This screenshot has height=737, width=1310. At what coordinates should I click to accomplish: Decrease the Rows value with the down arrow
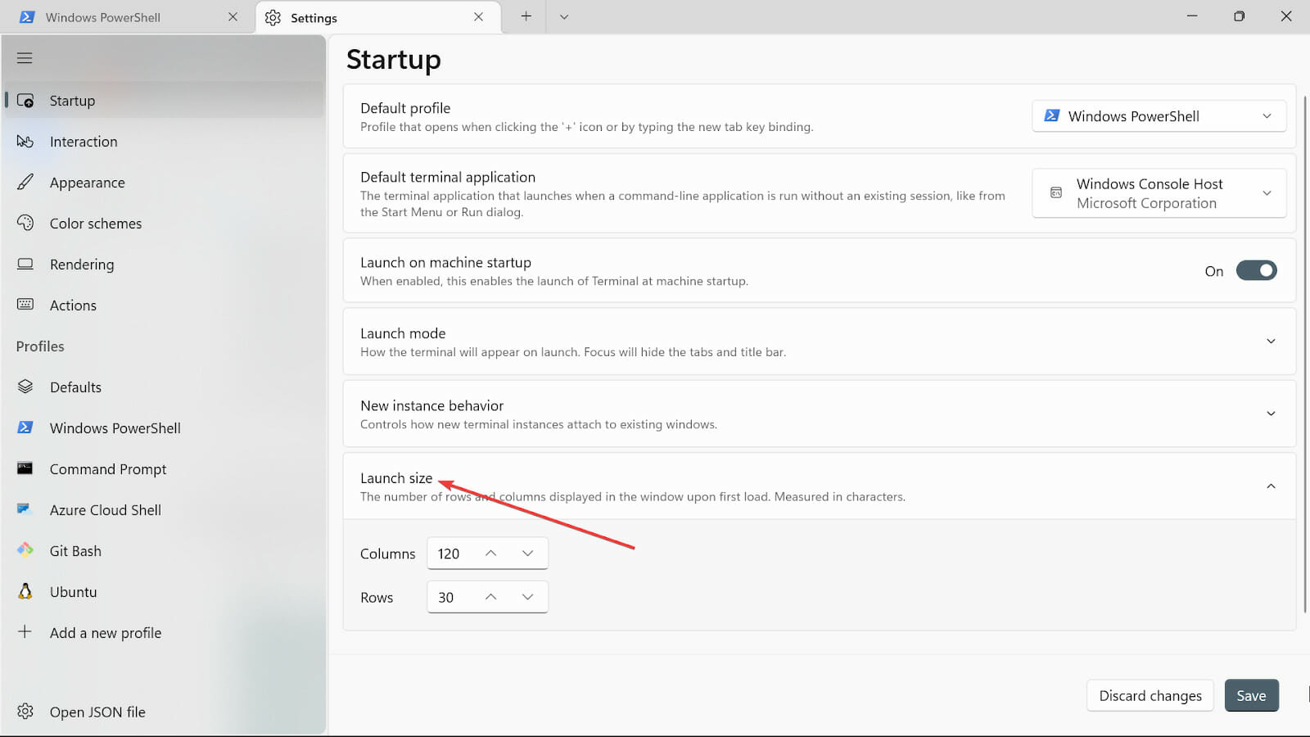pyautogui.click(x=527, y=597)
